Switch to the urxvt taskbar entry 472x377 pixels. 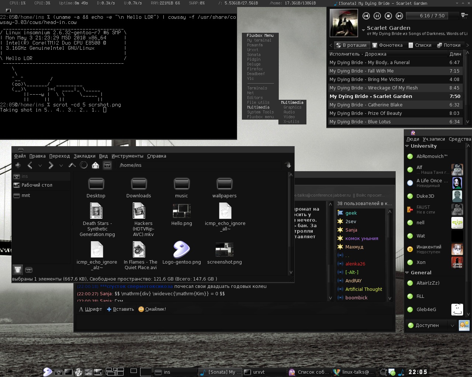[264, 372]
